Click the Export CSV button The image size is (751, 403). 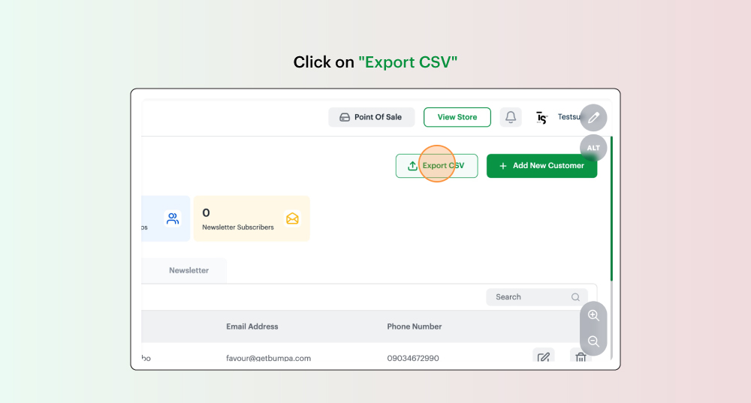pos(436,166)
